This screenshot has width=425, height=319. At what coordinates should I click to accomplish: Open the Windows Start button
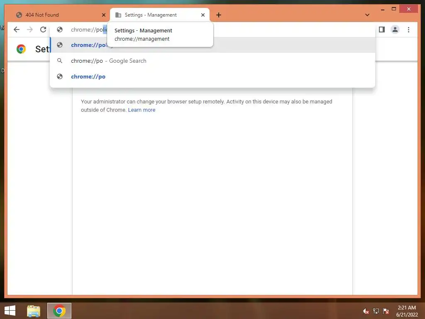tap(10, 311)
